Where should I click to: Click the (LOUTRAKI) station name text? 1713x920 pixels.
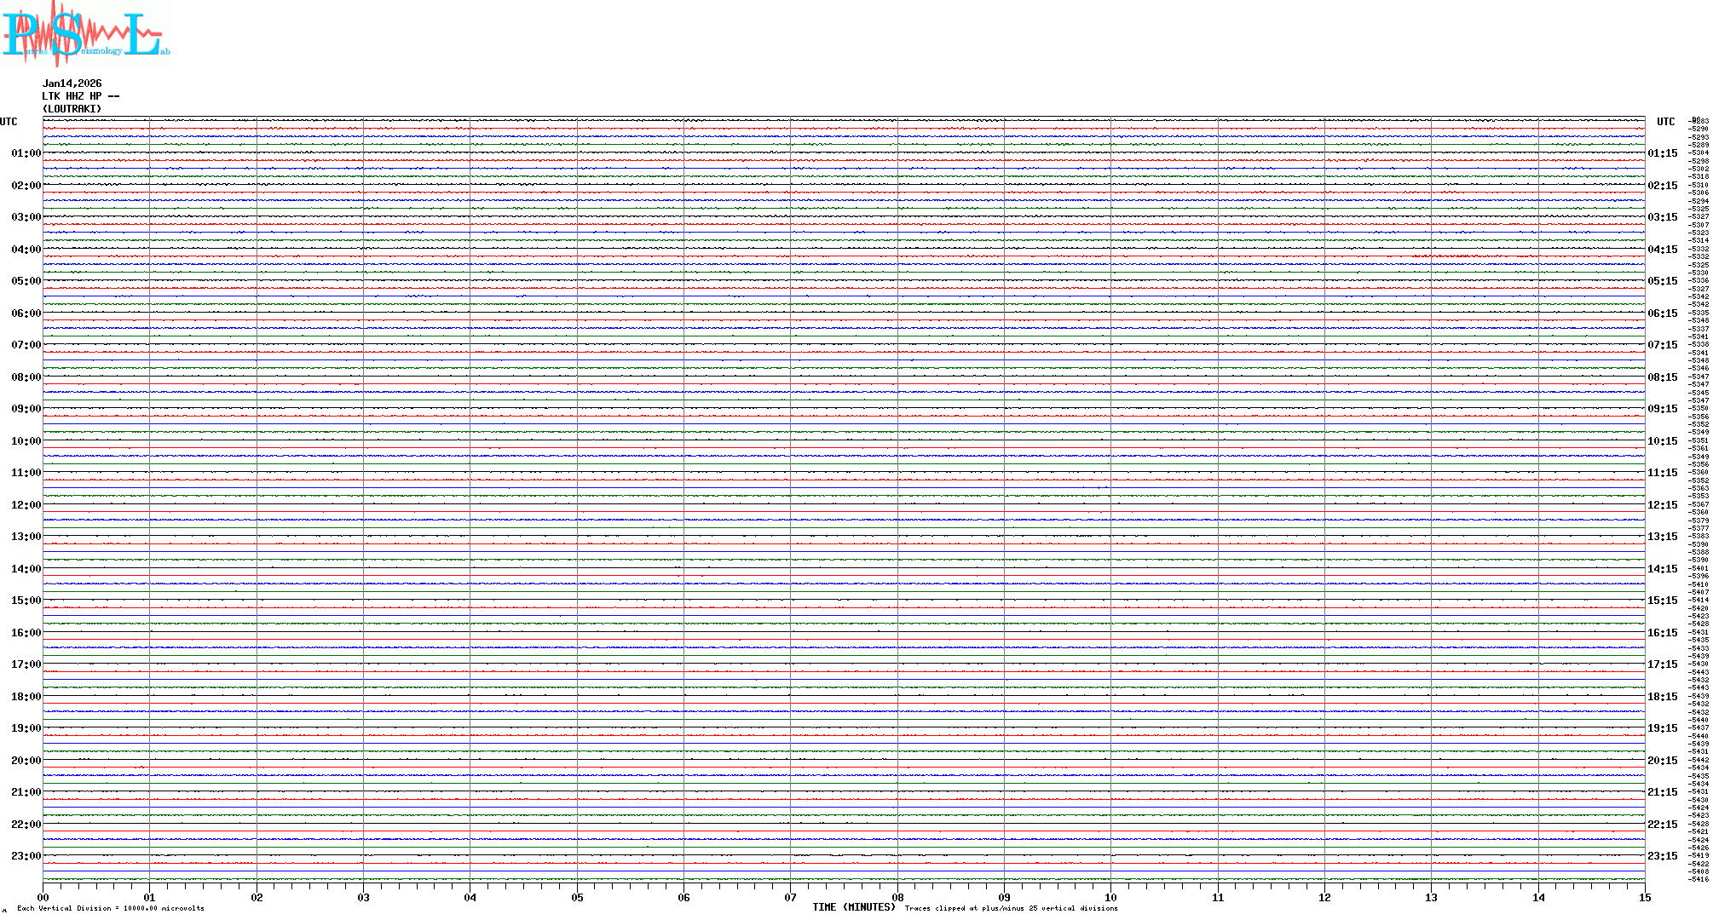[72, 109]
